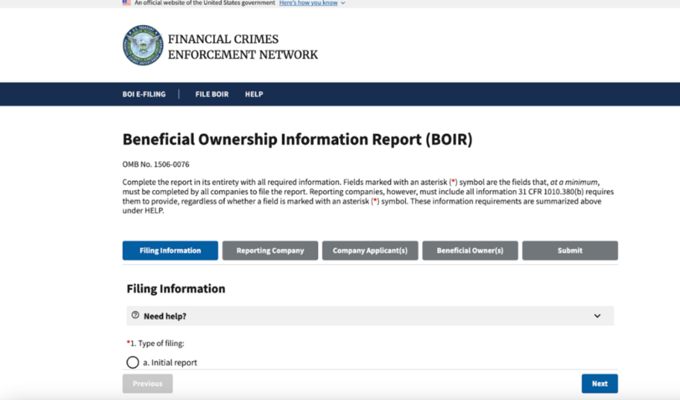
Task: Click the '1. Type of filing:' label
Action: pos(155,343)
